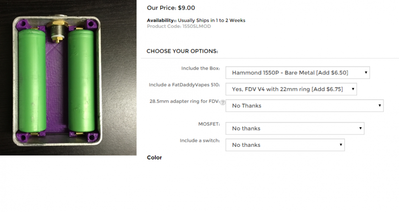Screen dimensions: 399x212
Task: Expand the FatDaddyVapes 510 options dropdown
Action: pyautogui.click(x=291, y=89)
